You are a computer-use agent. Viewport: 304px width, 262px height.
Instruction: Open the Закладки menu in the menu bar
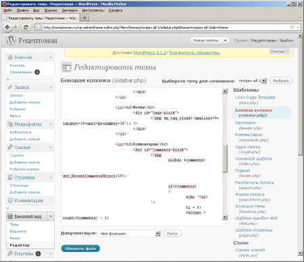point(70,10)
